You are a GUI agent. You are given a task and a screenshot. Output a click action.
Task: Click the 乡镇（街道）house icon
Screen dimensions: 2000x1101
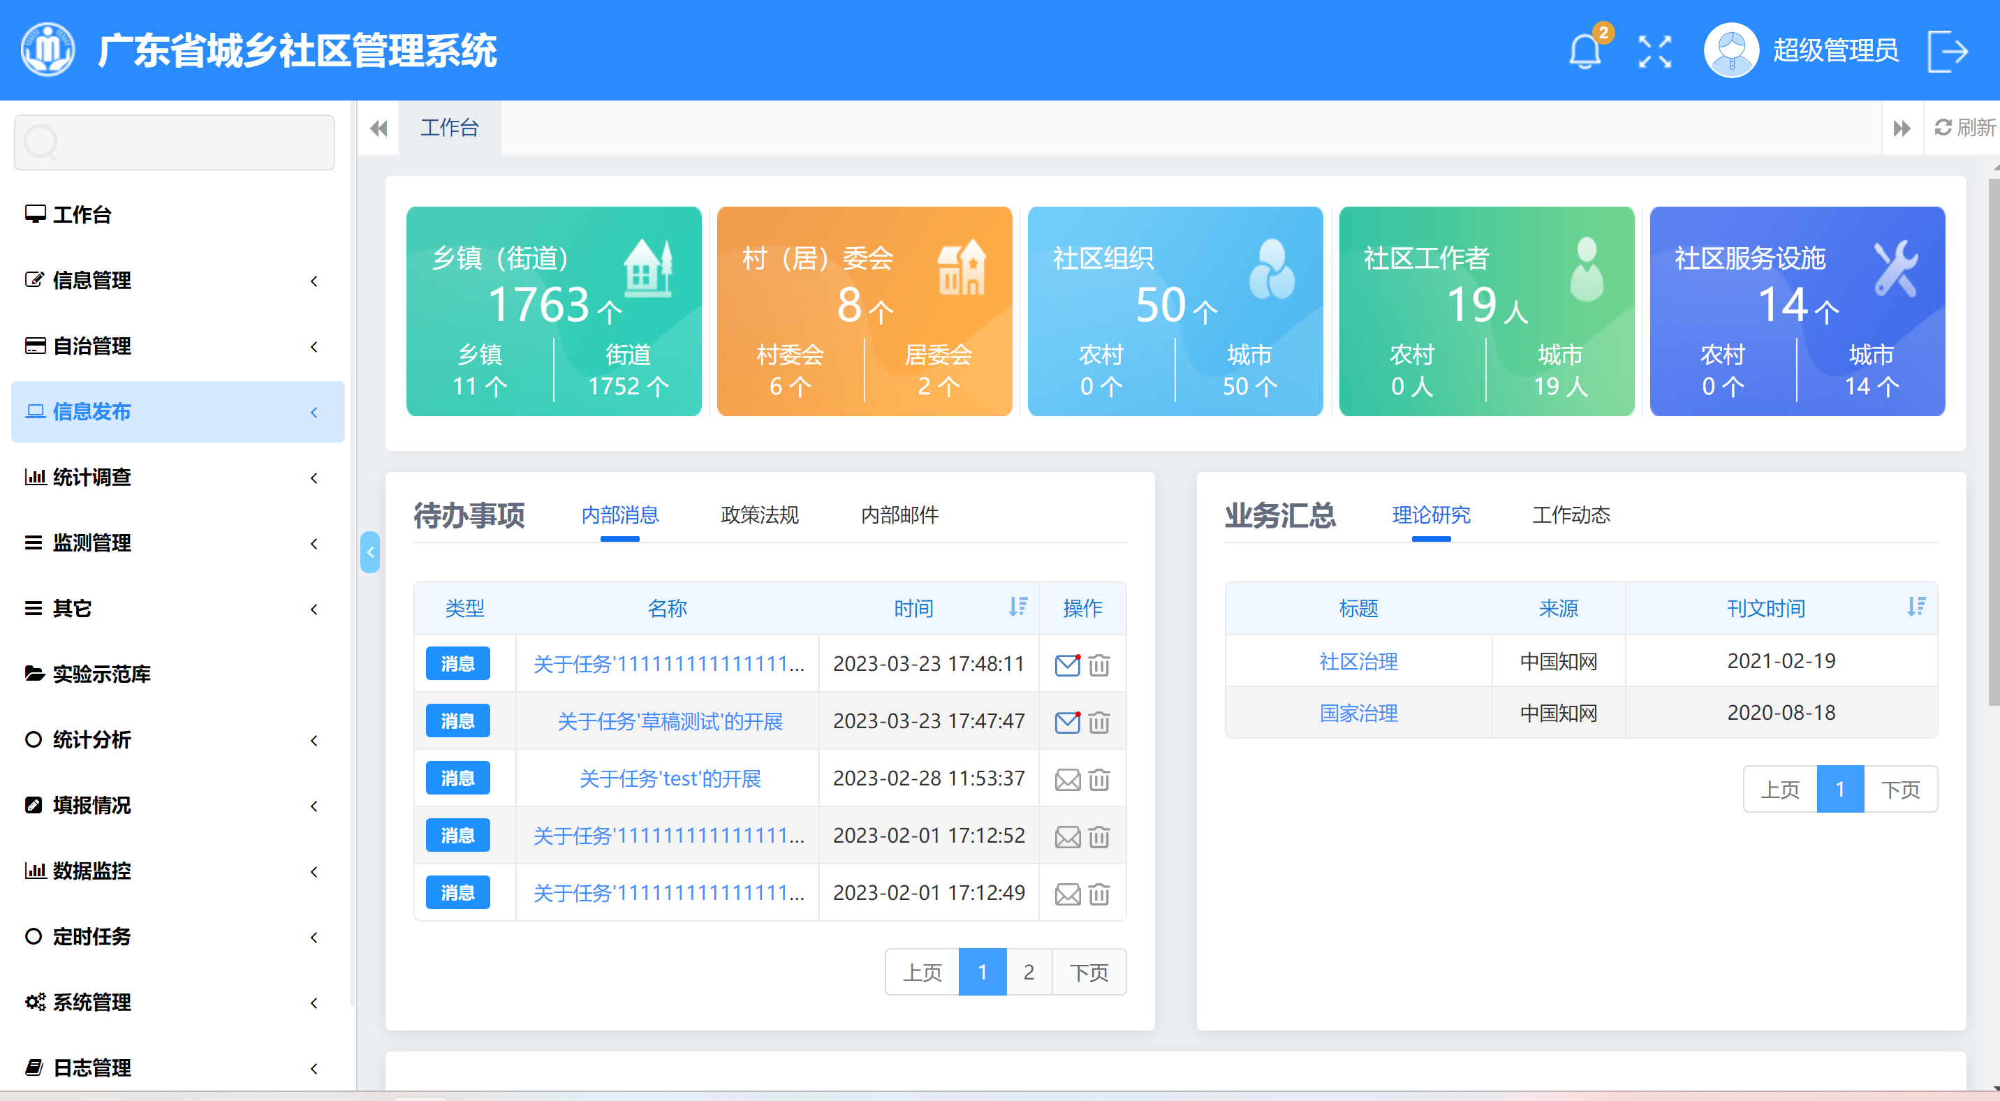647,268
